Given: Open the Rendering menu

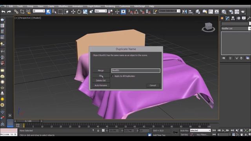Looking at the screenshot, I should pyautogui.click(x=110, y=6).
